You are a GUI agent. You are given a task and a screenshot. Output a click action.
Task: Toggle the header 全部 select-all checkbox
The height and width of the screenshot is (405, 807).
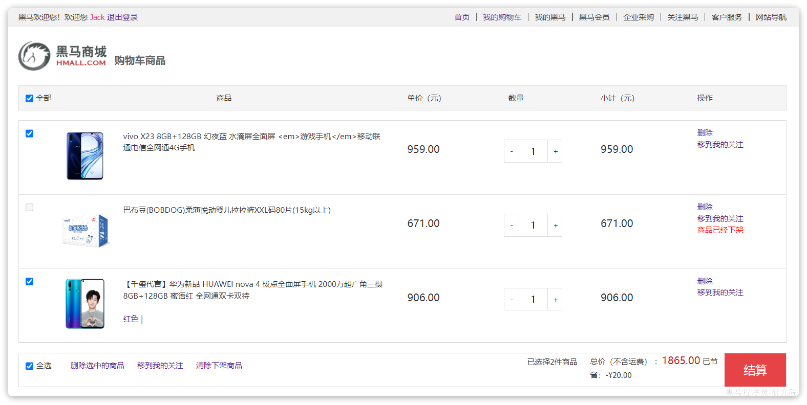30,98
